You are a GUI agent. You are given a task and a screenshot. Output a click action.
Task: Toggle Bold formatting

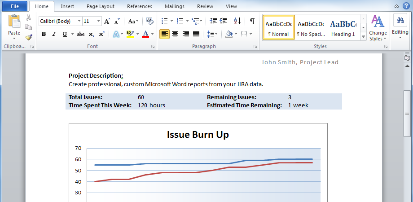(44, 34)
